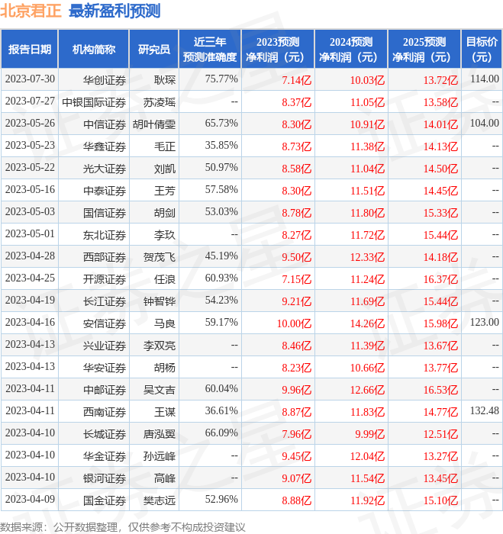Select the 机构简称 column header
Viewport: 503px width, 534px height.
[94, 50]
